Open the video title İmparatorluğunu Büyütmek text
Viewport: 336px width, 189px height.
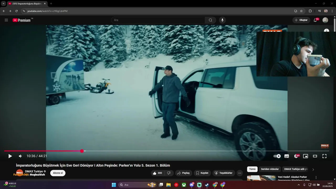pyautogui.click(x=93, y=165)
